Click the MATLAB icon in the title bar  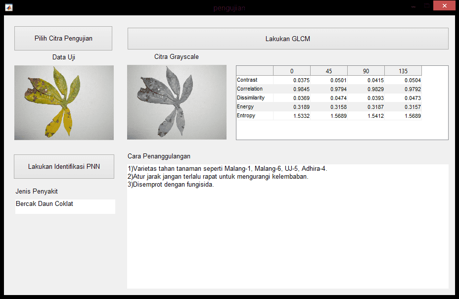[x=9, y=7]
